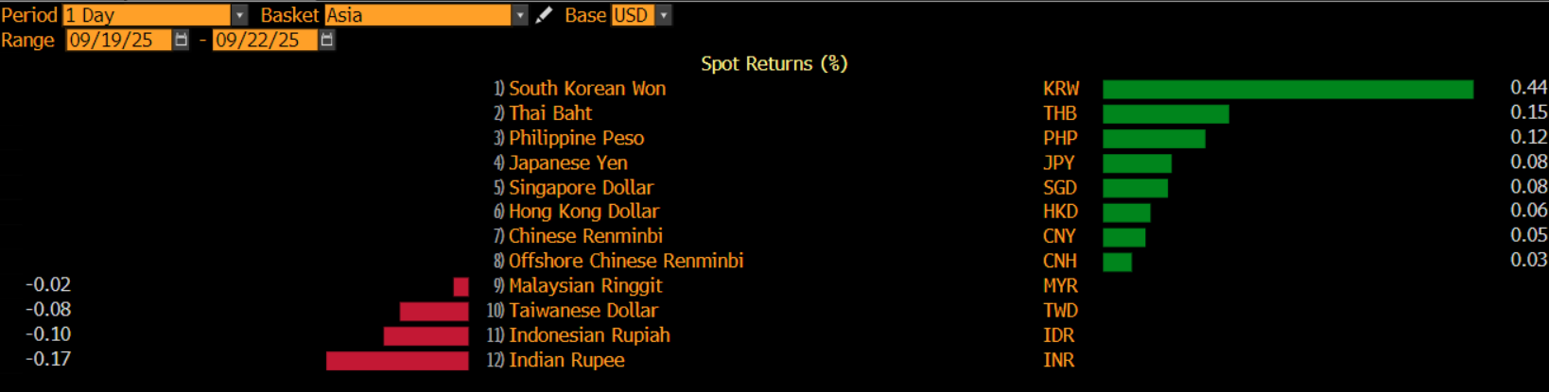Select the Offshore Chinese Renminbi entry
Screen dimensions: 1549x392
[625, 261]
